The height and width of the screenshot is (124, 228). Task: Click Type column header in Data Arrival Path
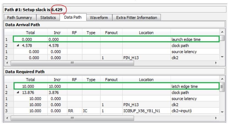pos(91,33)
